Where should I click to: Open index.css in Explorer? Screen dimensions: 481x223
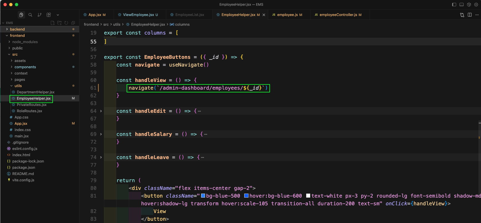39,130
